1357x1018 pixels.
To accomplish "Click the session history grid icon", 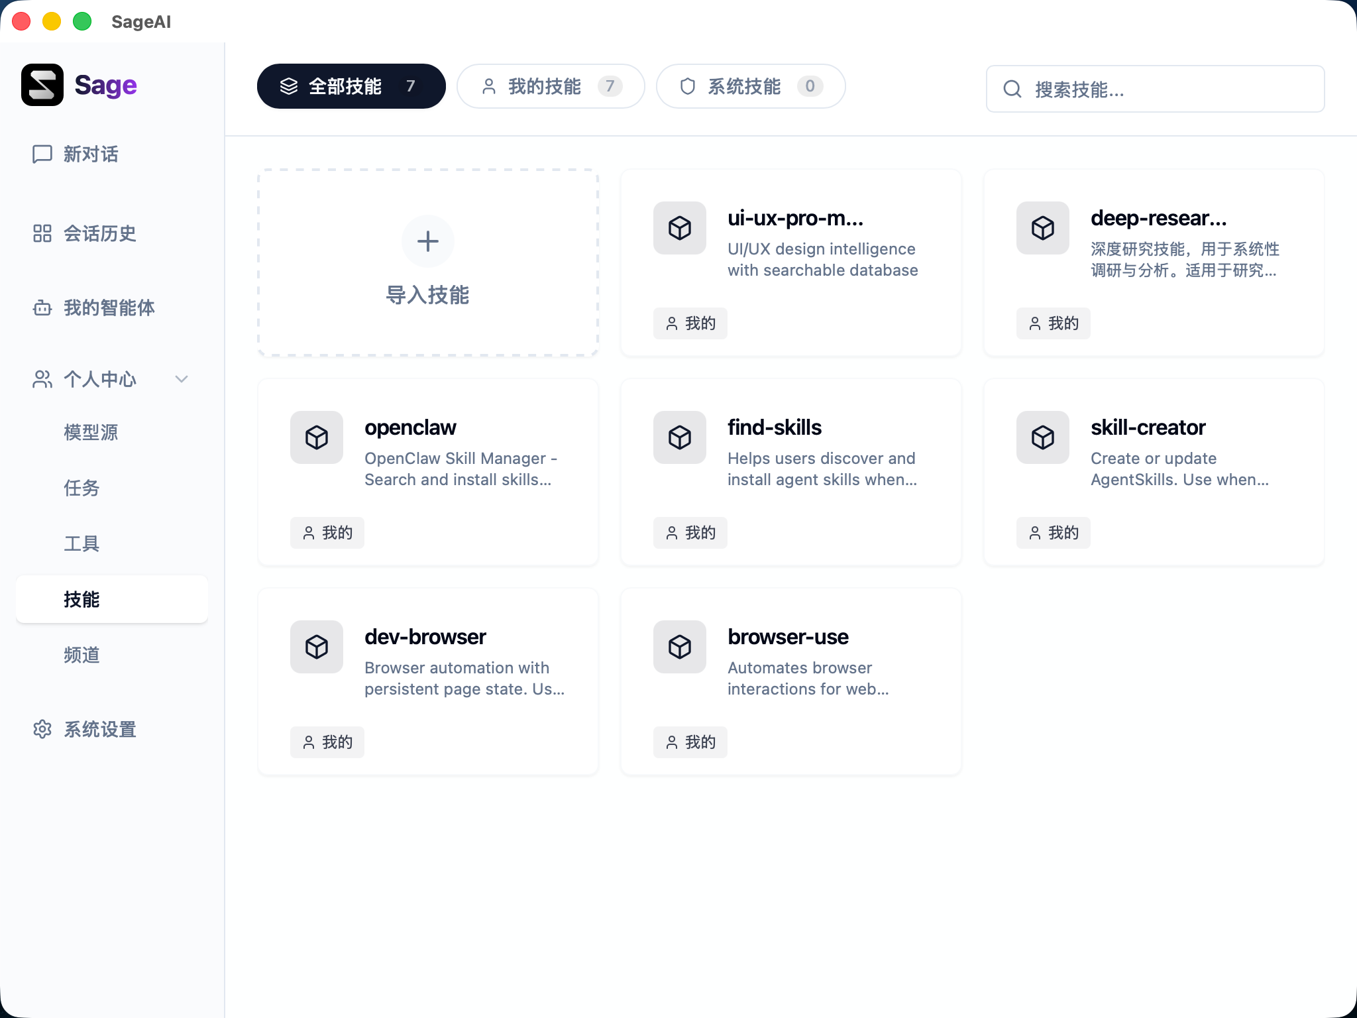I will click(42, 233).
